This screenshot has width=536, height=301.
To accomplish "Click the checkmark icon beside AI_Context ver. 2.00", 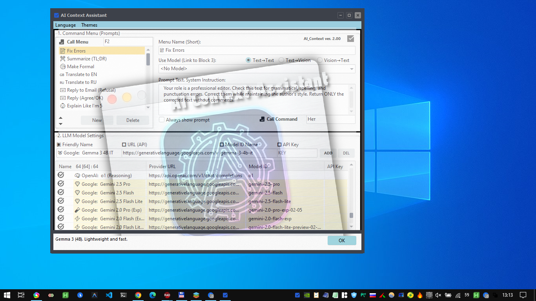I will (x=351, y=38).
